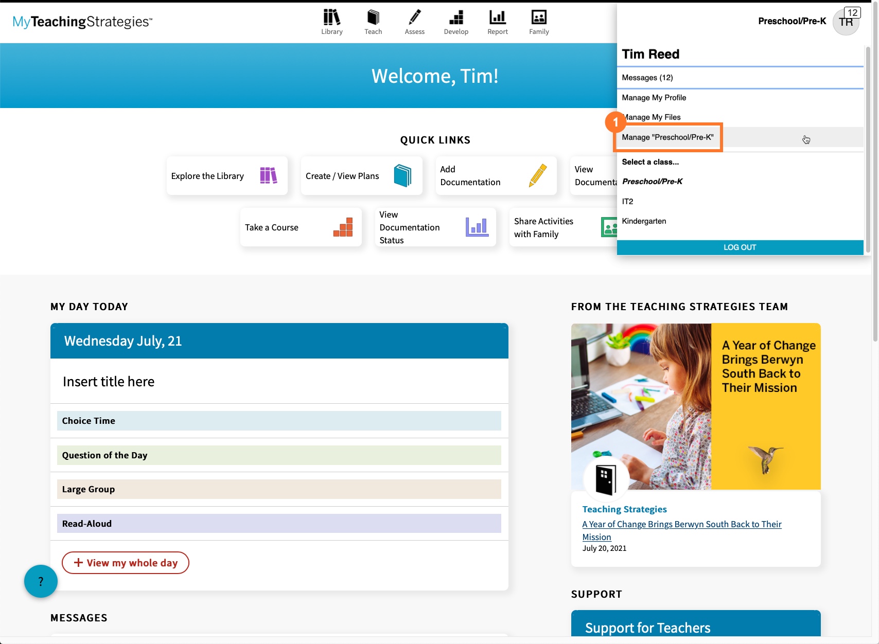Expand View my whole day
Image resolution: width=879 pixels, height=644 pixels.
[x=125, y=562]
